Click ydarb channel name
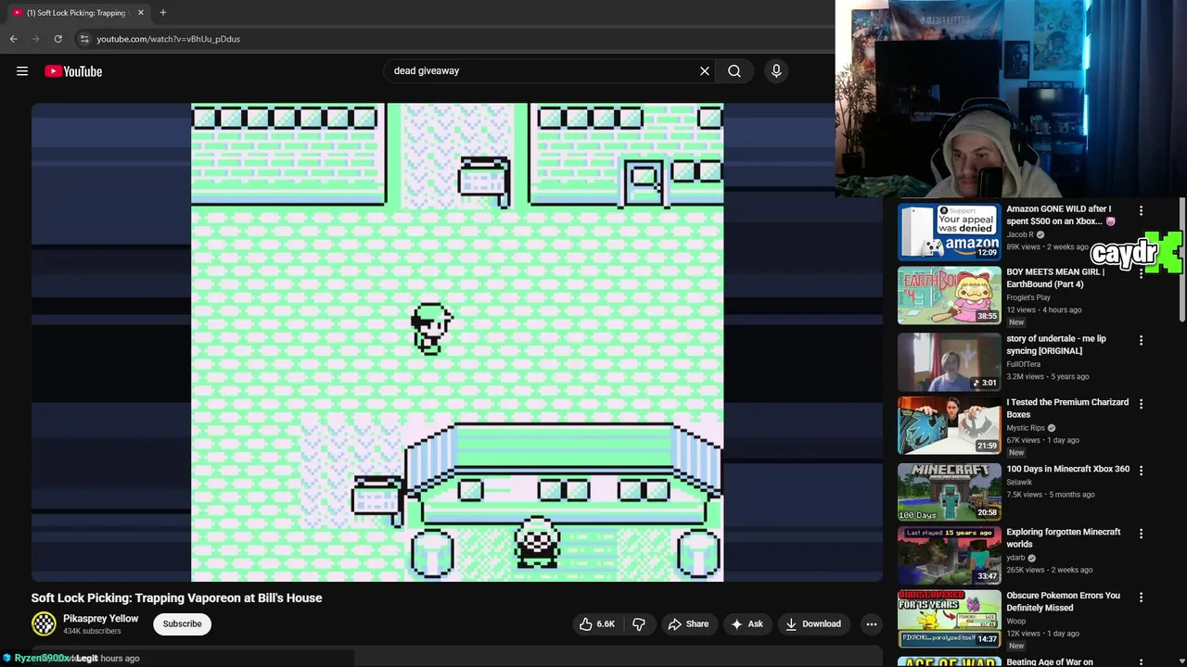This screenshot has height=667, width=1187. pos(1015,558)
